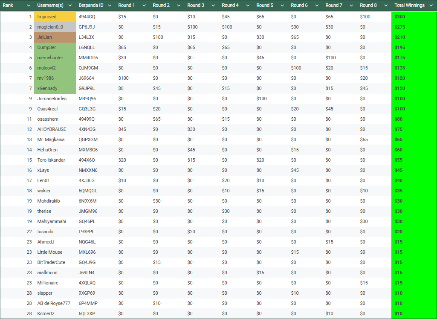The image size is (437, 319).
Task: Click the Betpanda ID cell 4944GQ
Action: pyautogui.click(x=87, y=17)
